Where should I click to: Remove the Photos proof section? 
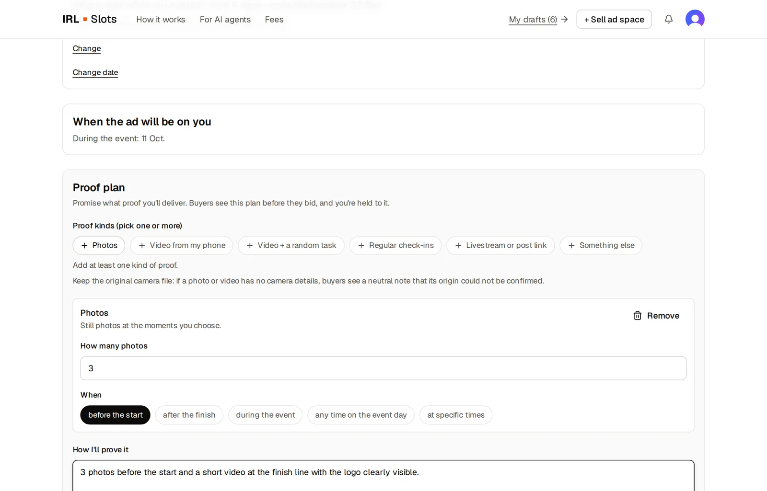[656, 316]
